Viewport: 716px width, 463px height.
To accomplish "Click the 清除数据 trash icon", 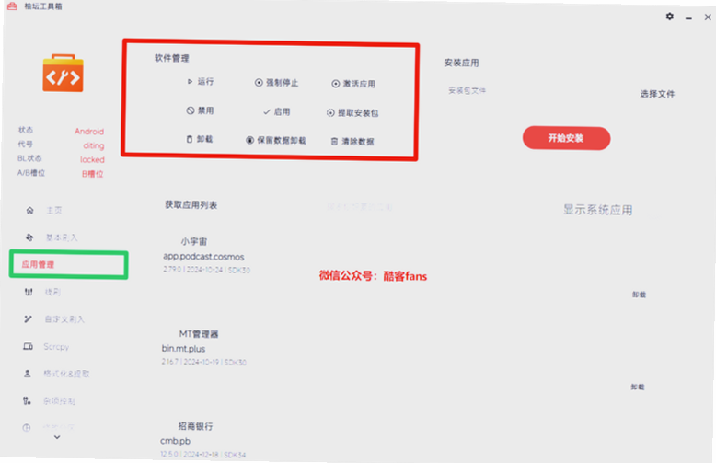I will click(334, 142).
